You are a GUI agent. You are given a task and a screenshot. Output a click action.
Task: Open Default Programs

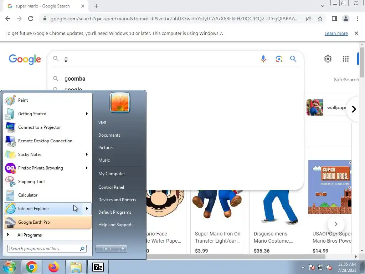114,212
